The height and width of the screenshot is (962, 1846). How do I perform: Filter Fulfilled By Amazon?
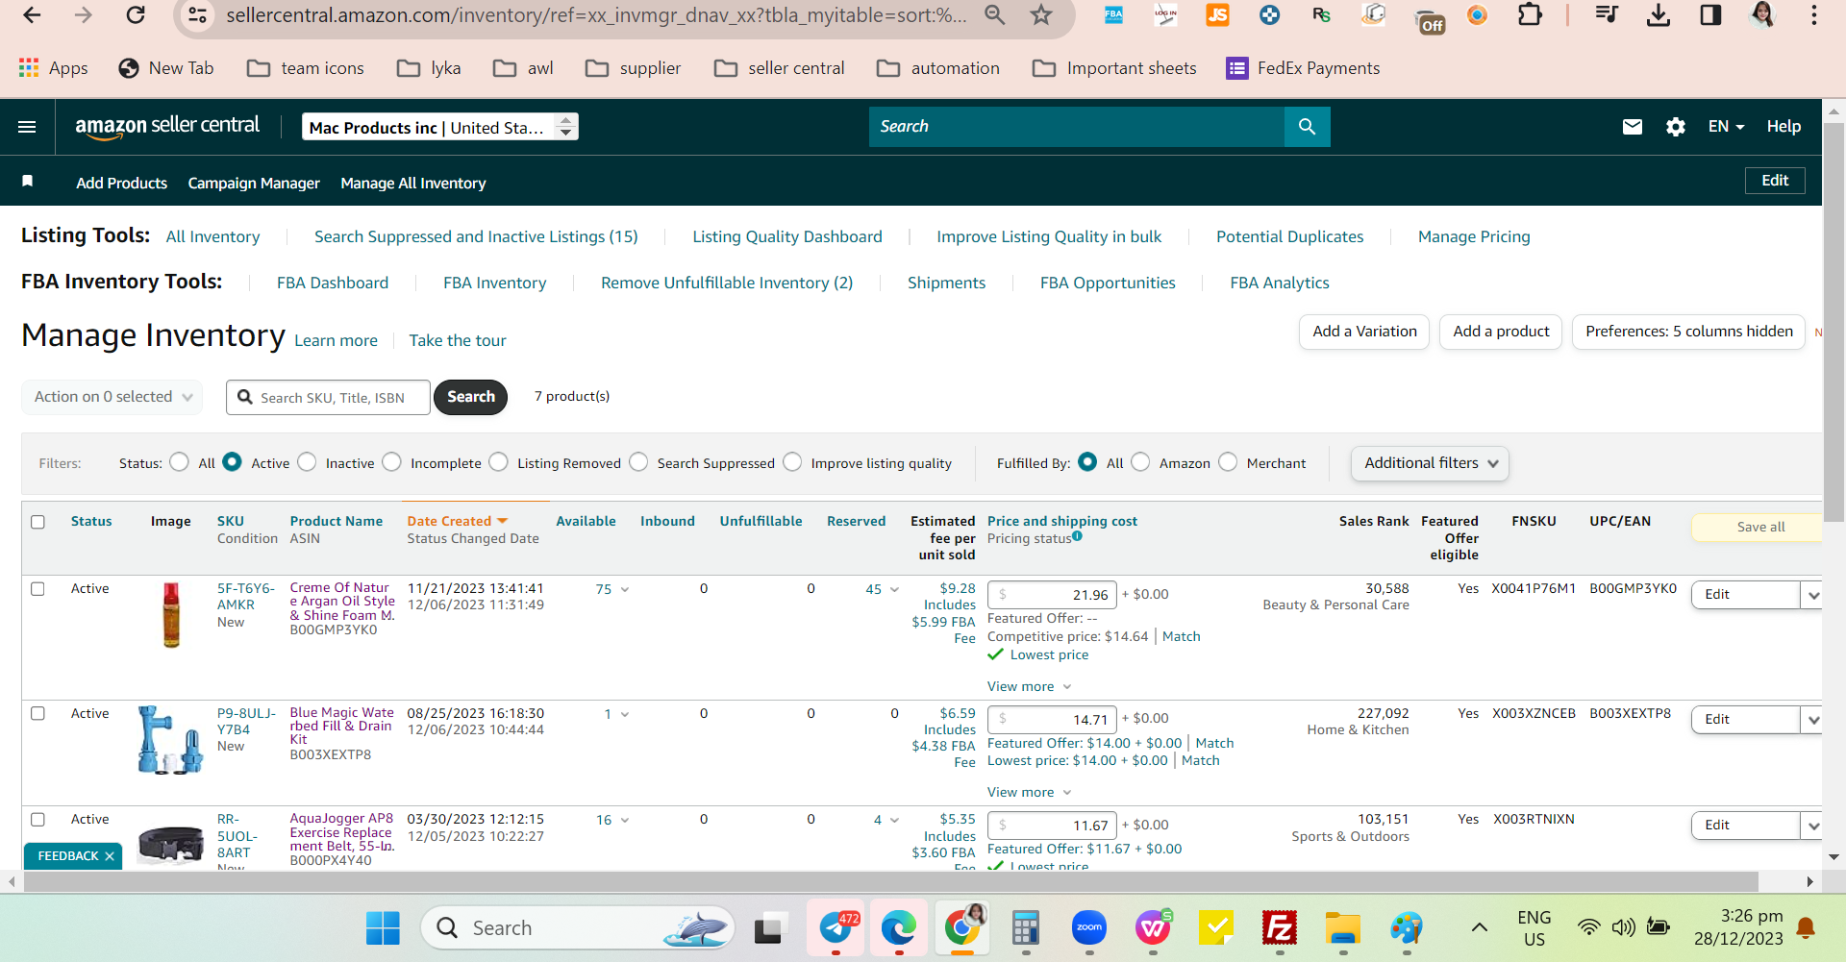pyautogui.click(x=1140, y=462)
